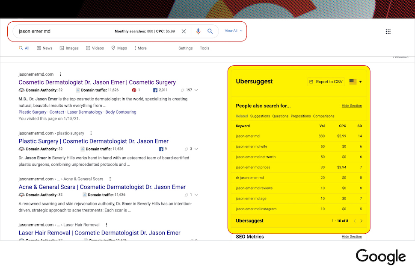415x273 pixels.
Task: Click the Ubersuggest previous page arrow
Action: pos(355,221)
